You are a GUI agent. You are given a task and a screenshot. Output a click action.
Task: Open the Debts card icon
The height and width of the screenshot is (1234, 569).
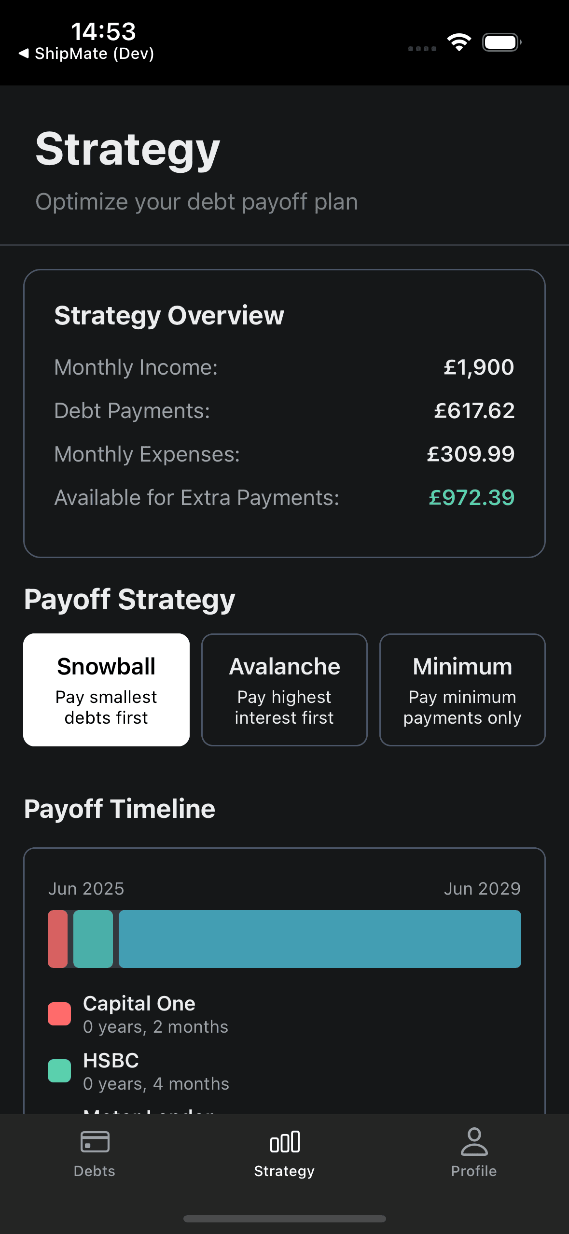click(x=95, y=1142)
